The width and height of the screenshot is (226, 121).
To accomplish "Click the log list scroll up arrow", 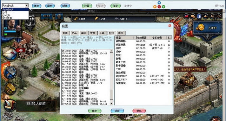I will point(111,51).
